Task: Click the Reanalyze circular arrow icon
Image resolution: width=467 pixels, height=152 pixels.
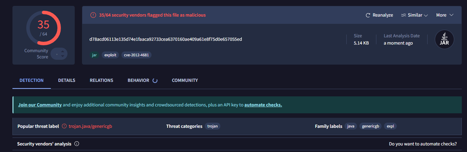Action: click(368, 15)
